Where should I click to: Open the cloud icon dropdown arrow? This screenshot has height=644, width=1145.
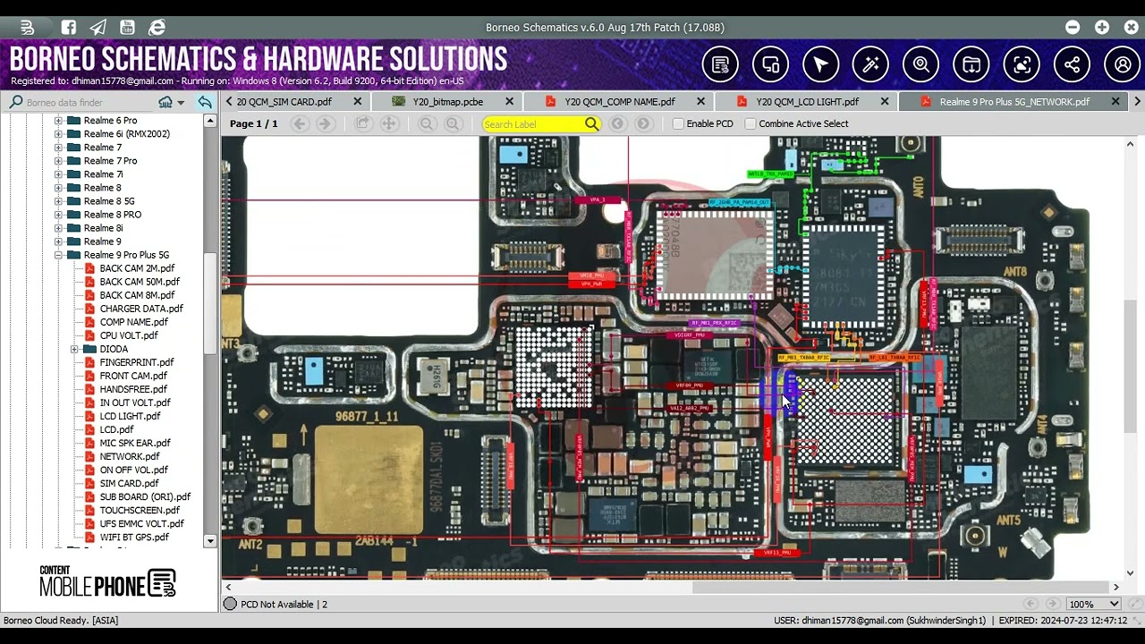(x=181, y=103)
